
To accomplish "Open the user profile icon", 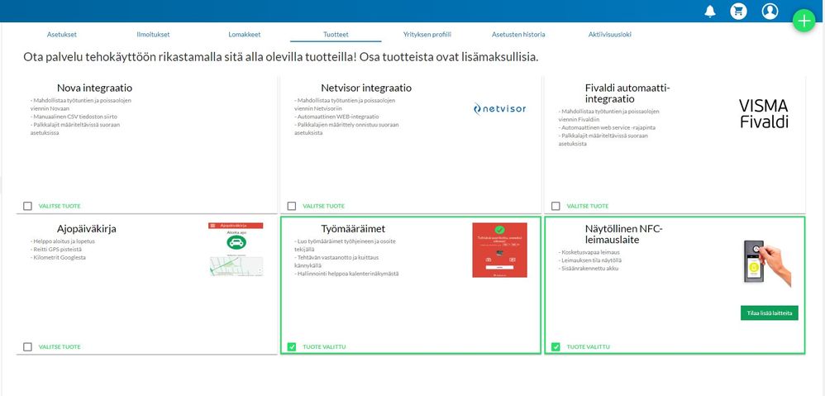I will point(770,11).
